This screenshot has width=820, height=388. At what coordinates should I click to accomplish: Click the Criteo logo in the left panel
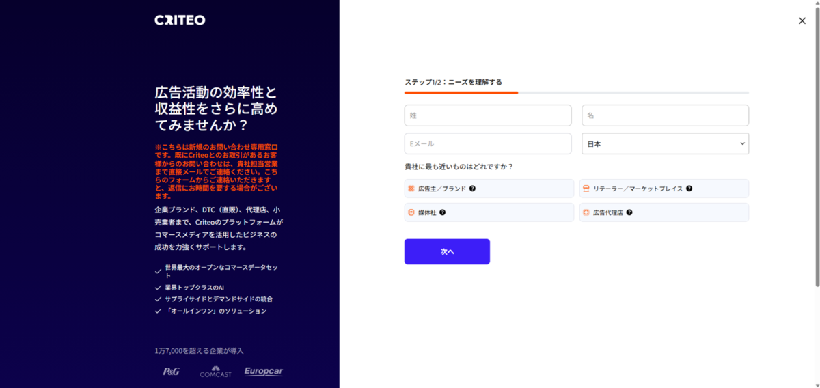(180, 20)
